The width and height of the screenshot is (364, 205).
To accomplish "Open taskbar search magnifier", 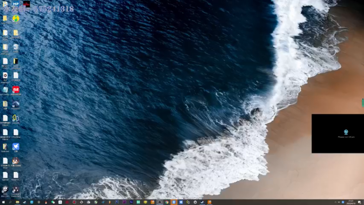I will (10, 202).
